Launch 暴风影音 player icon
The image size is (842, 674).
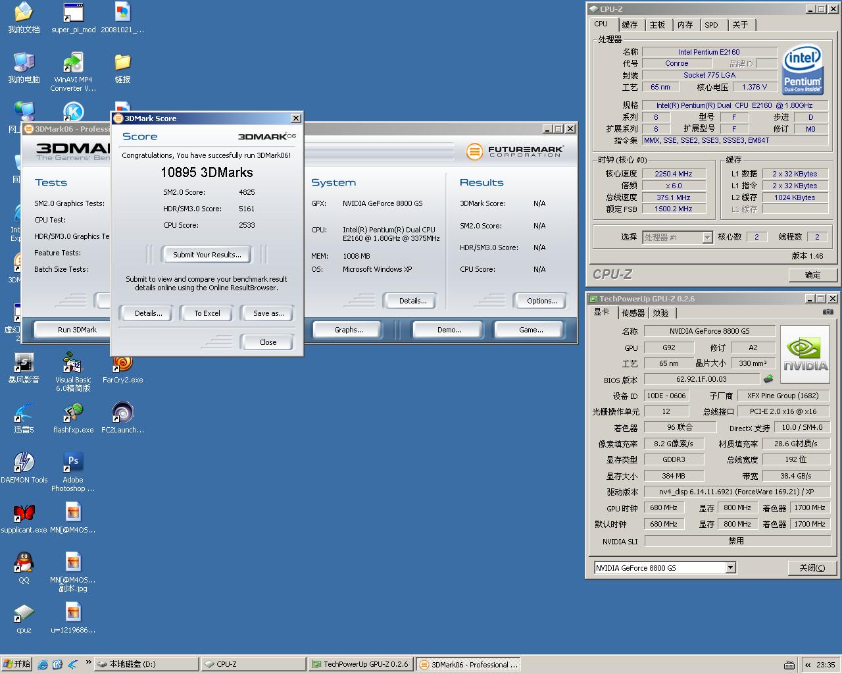pyautogui.click(x=24, y=368)
